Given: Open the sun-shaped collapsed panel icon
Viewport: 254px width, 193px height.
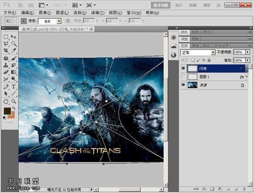Looking at the screenshot, I should pyautogui.click(x=174, y=37).
